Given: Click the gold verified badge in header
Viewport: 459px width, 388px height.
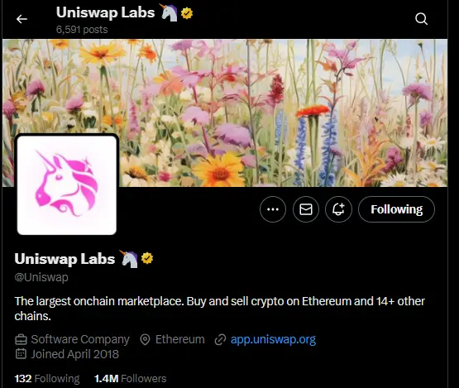Looking at the screenshot, I should (x=187, y=13).
